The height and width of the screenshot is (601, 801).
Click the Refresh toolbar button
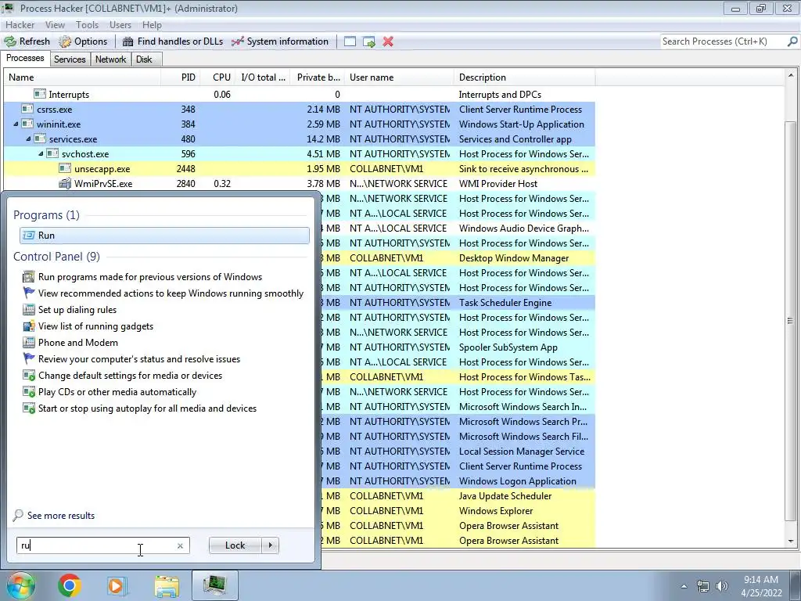(x=27, y=41)
